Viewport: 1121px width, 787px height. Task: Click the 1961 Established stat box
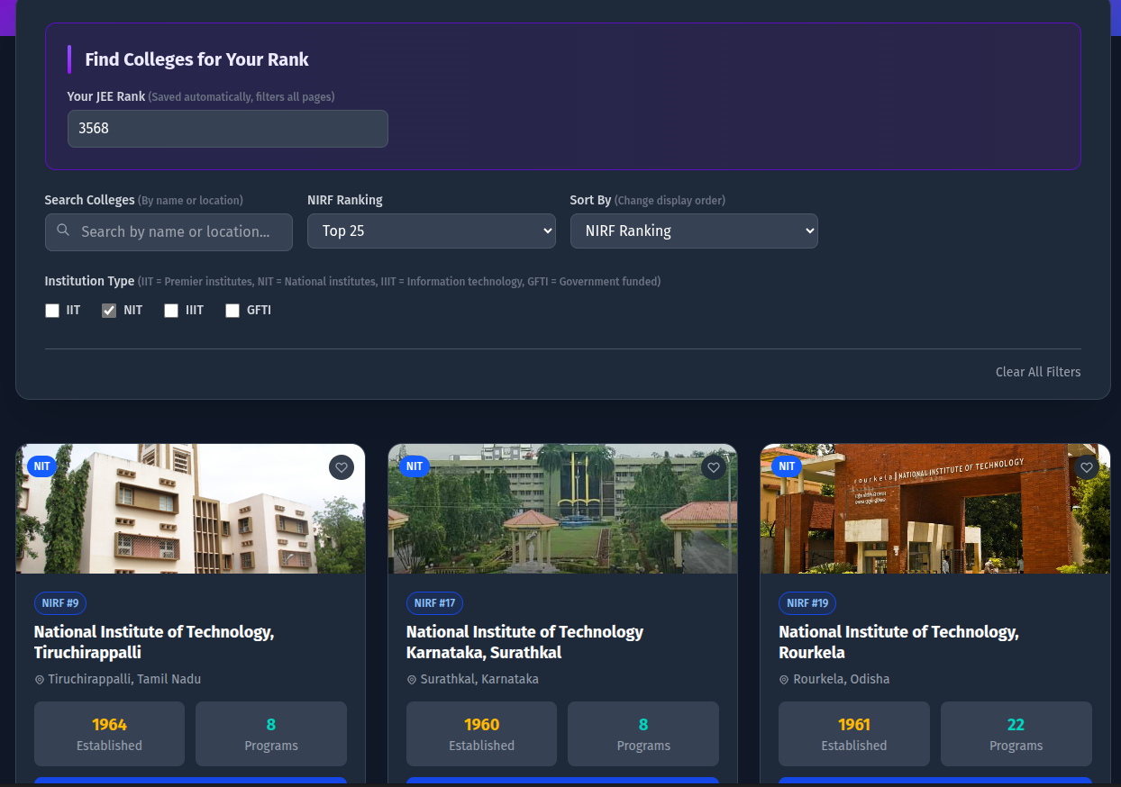(x=854, y=734)
